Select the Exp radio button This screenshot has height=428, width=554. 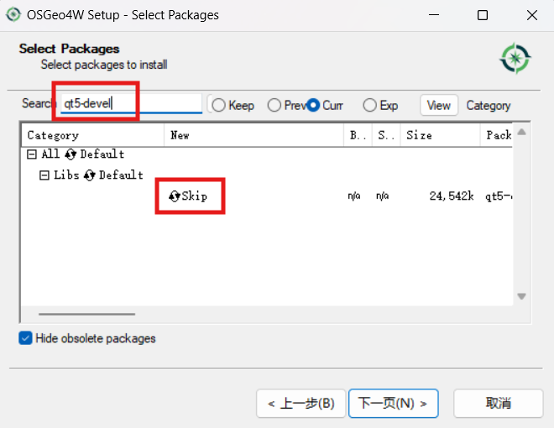tap(369, 105)
